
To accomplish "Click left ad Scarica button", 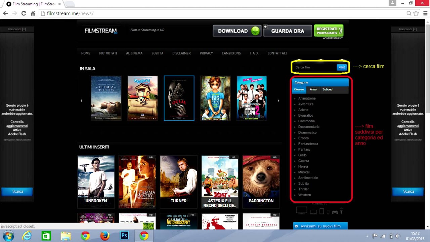I will click(17, 192).
